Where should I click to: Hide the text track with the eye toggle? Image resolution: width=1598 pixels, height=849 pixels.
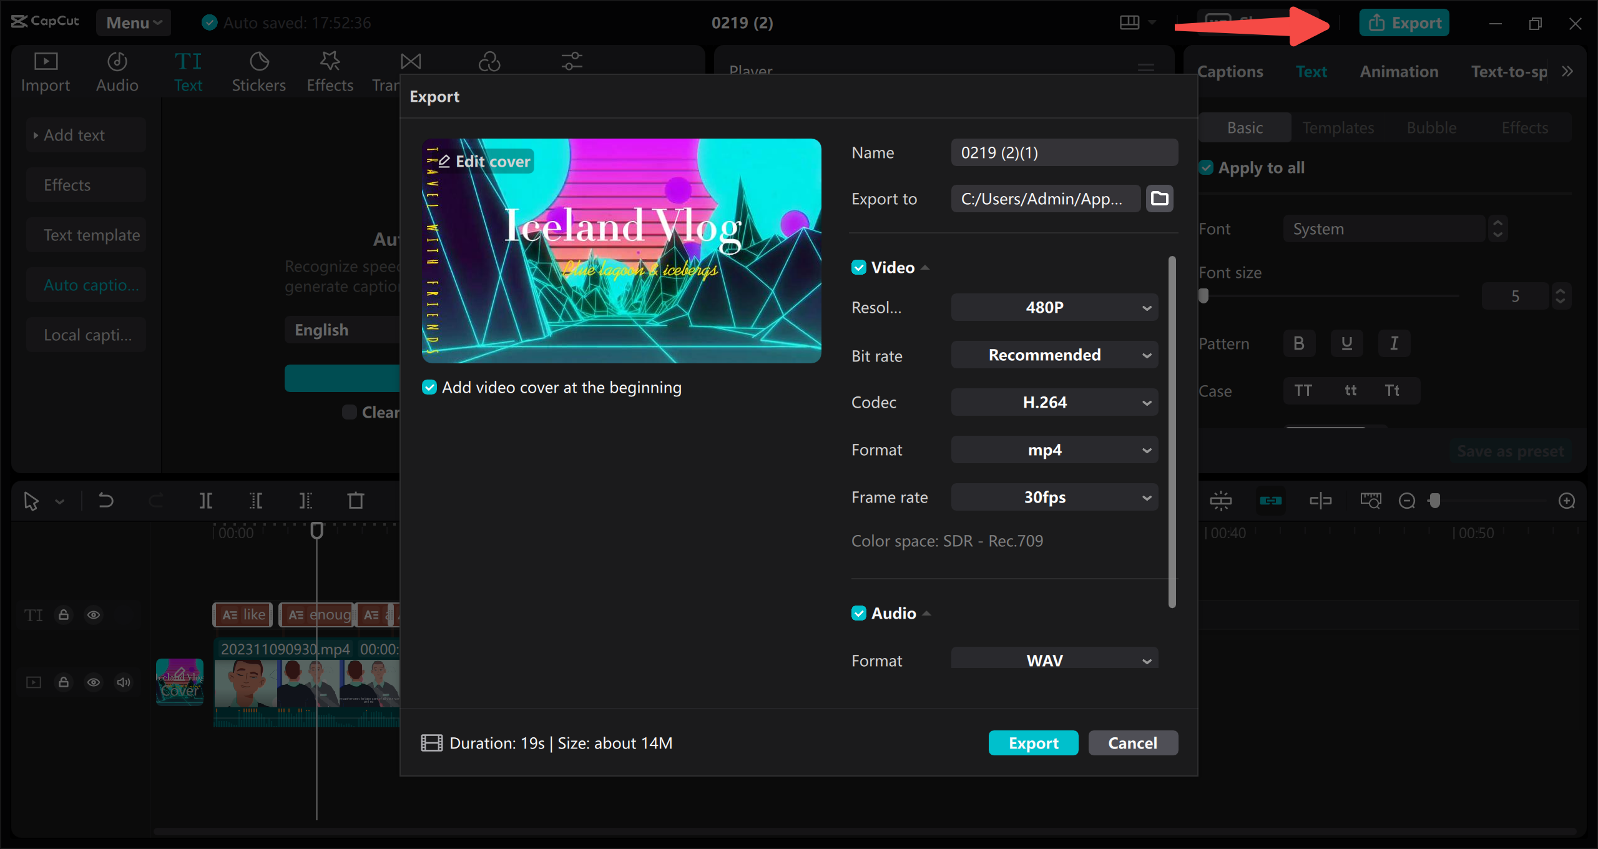pyautogui.click(x=94, y=615)
